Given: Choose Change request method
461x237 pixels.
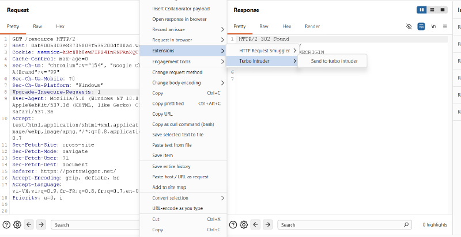Looking at the screenshot, I should tap(183, 72).
